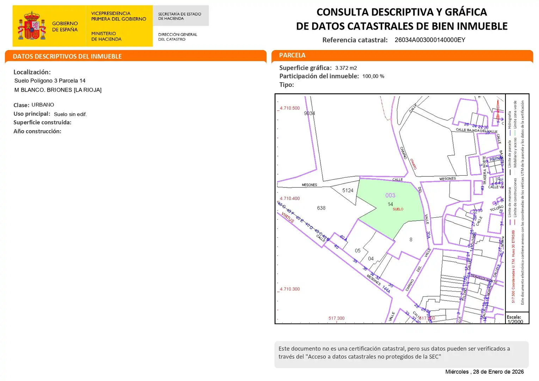Click the date "Miércoles , 28 de Enero de 2026"
The height and width of the screenshot is (381, 539).
(484, 372)
